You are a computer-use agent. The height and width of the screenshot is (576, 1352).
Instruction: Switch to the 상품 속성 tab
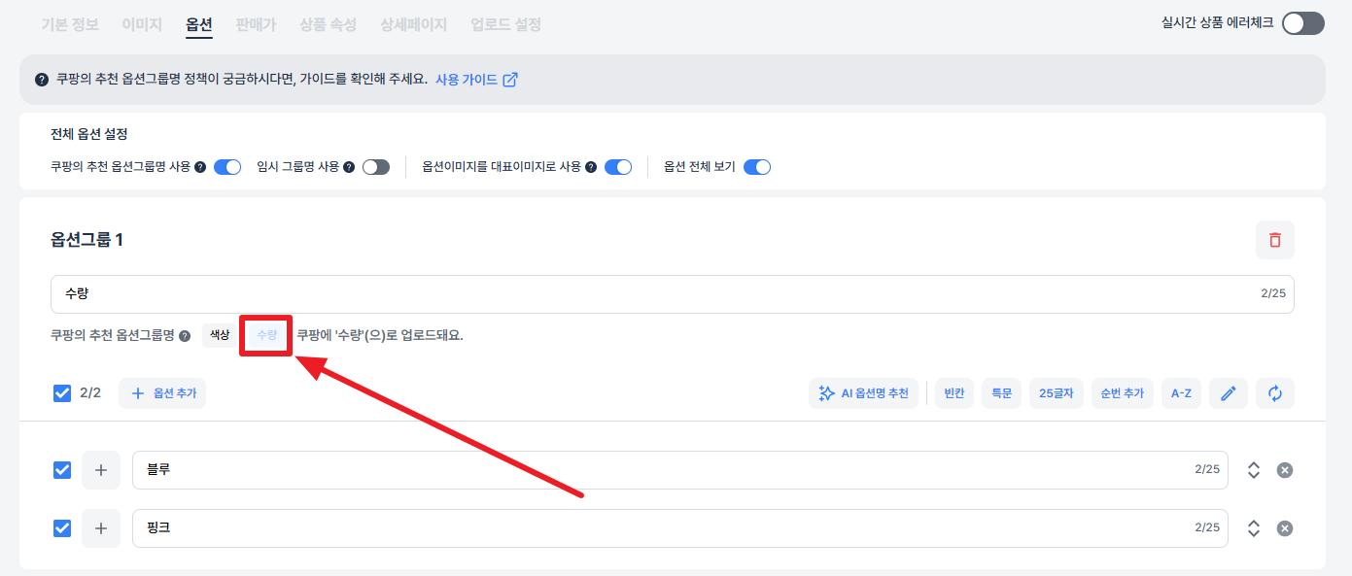coord(329,24)
